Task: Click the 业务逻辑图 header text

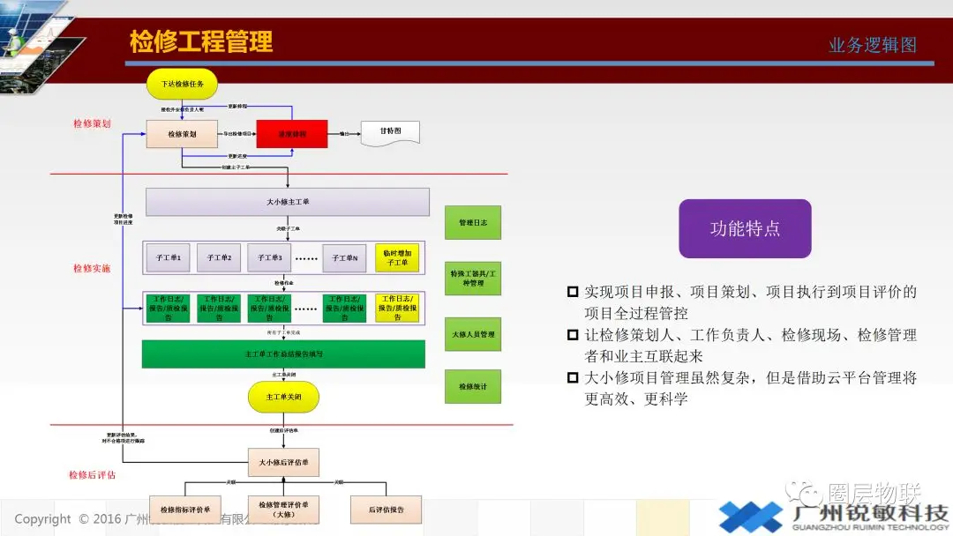Action: pos(872,45)
